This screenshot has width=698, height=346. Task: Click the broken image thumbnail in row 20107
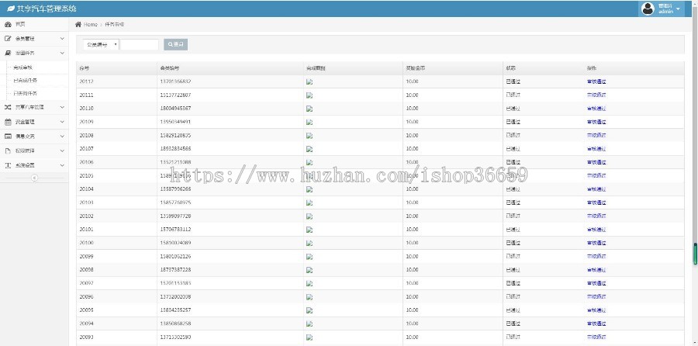tap(309, 149)
